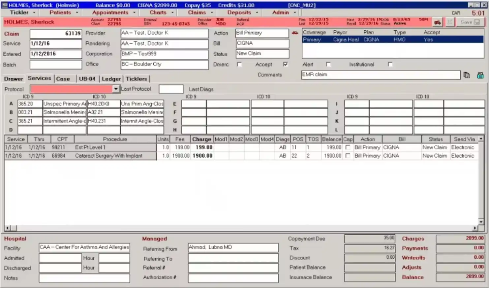Click the Bill Primary action field
489x288 pixels.
click(x=262, y=33)
